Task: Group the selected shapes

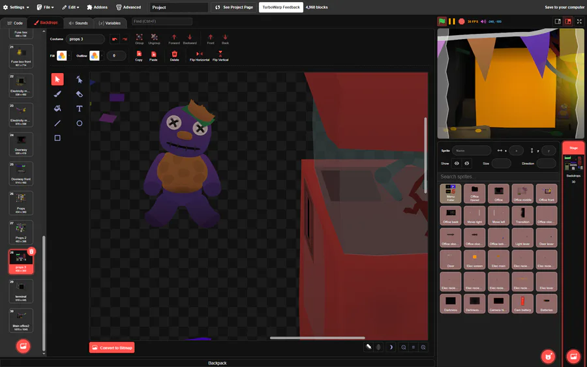Action: (x=140, y=39)
